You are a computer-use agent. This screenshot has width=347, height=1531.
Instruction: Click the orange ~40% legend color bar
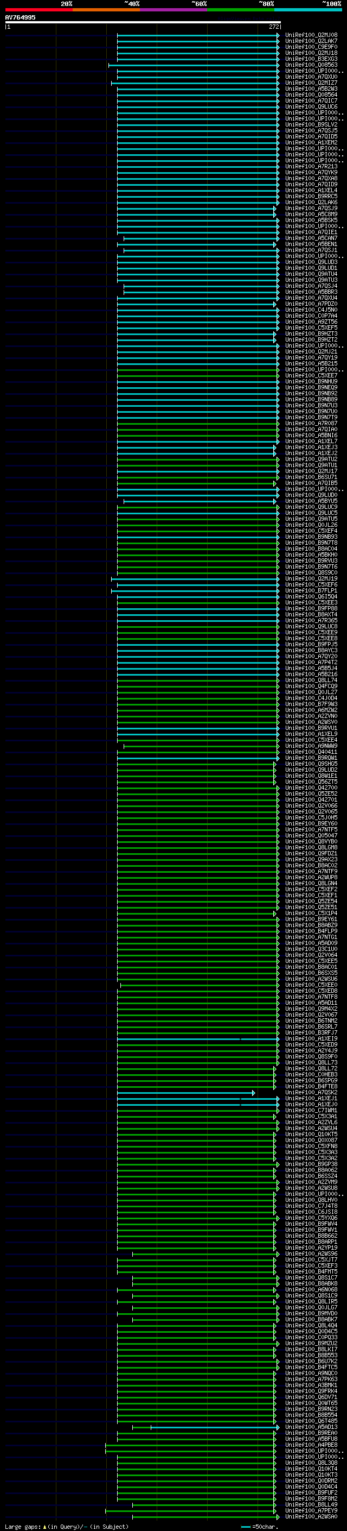pos(106,10)
